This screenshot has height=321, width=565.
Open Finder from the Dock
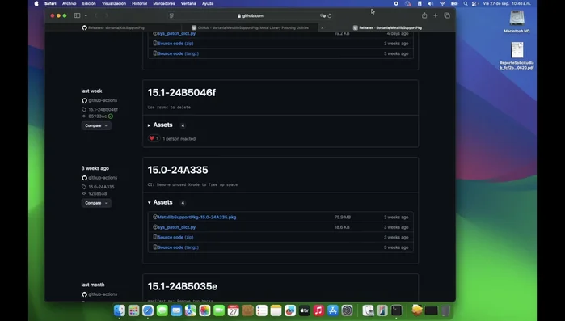[x=120, y=310]
